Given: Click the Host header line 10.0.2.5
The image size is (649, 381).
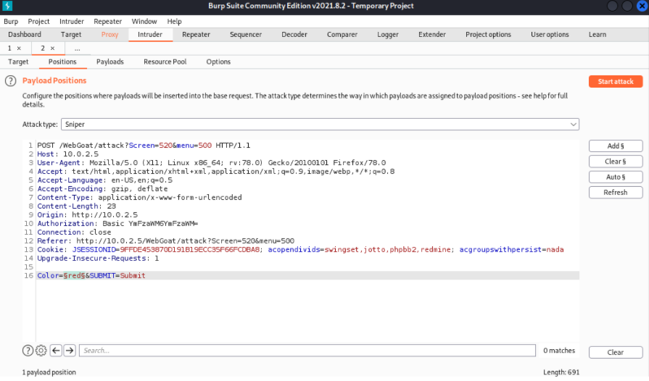Looking at the screenshot, I should pos(68,154).
